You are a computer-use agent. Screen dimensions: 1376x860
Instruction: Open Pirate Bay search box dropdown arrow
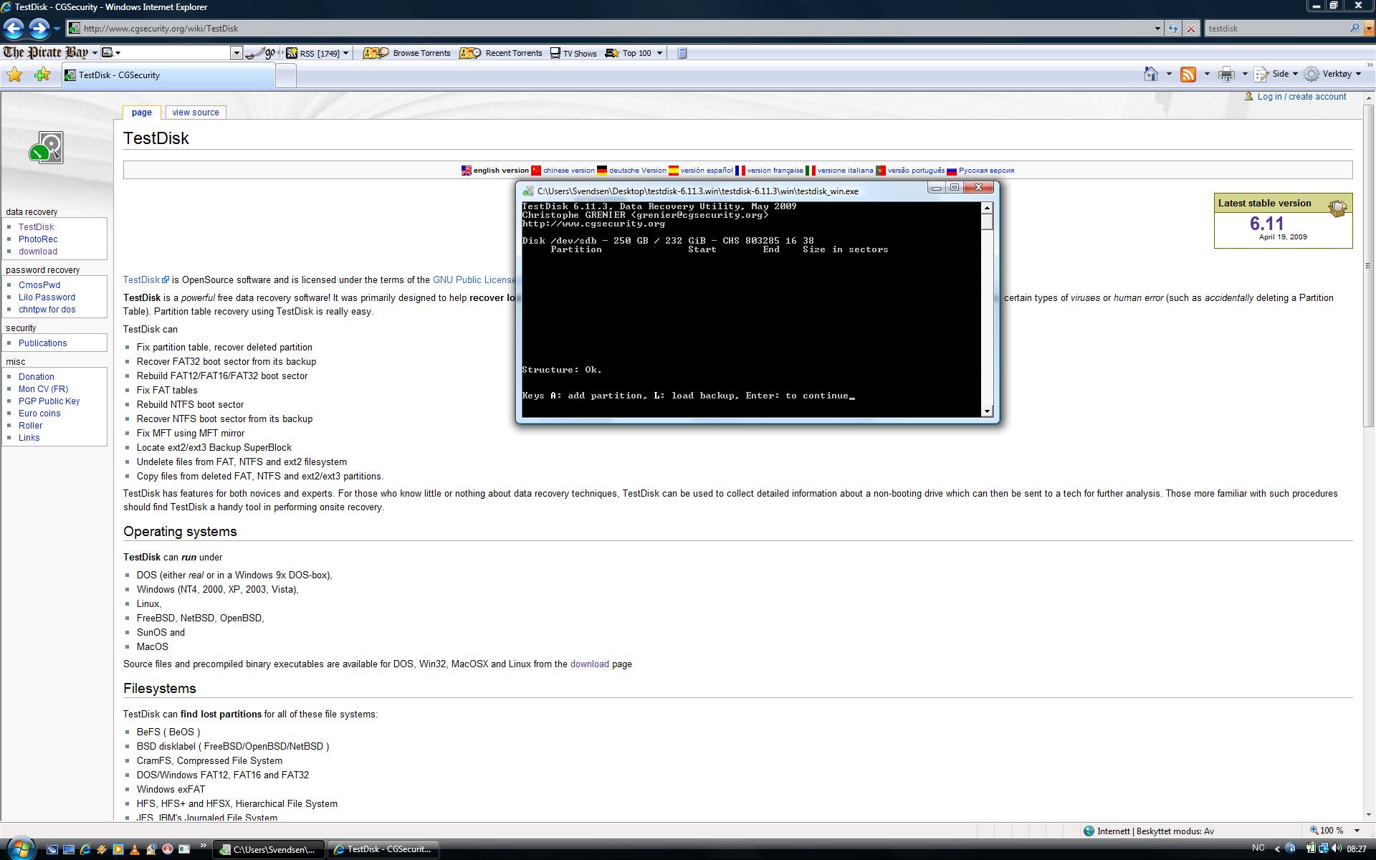(x=236, y=53)
